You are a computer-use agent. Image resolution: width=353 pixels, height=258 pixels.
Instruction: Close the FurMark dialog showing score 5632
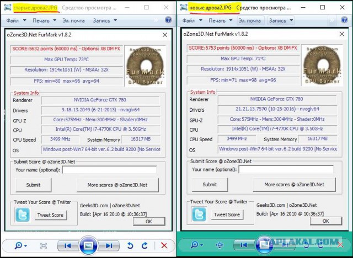click(165, 35)
